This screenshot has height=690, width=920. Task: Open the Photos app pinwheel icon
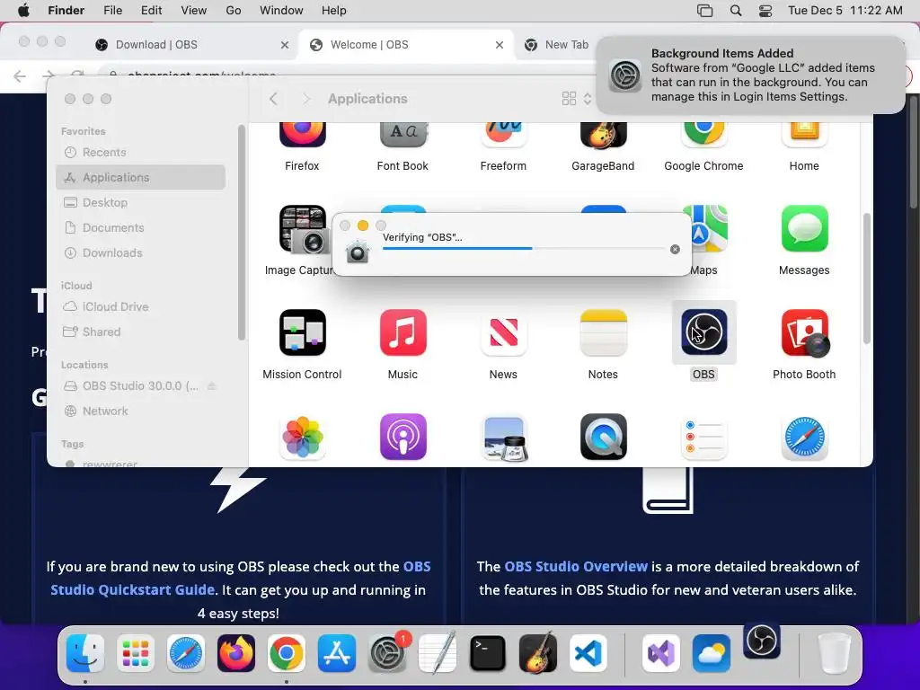[x=302, y=438]
